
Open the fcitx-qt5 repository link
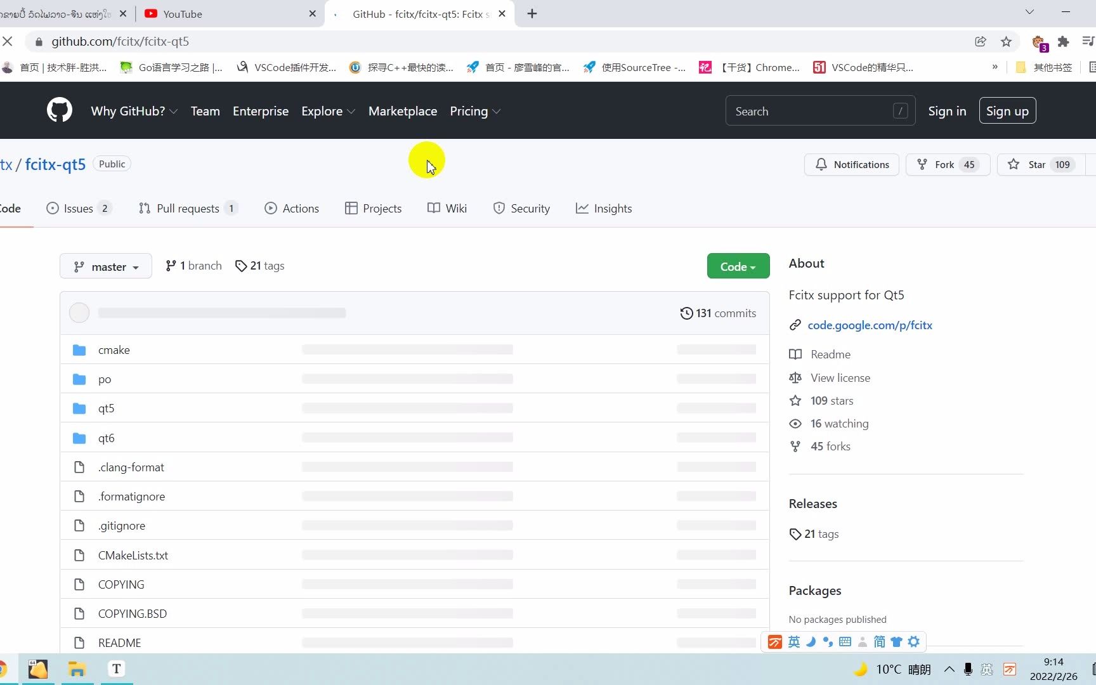55,164
